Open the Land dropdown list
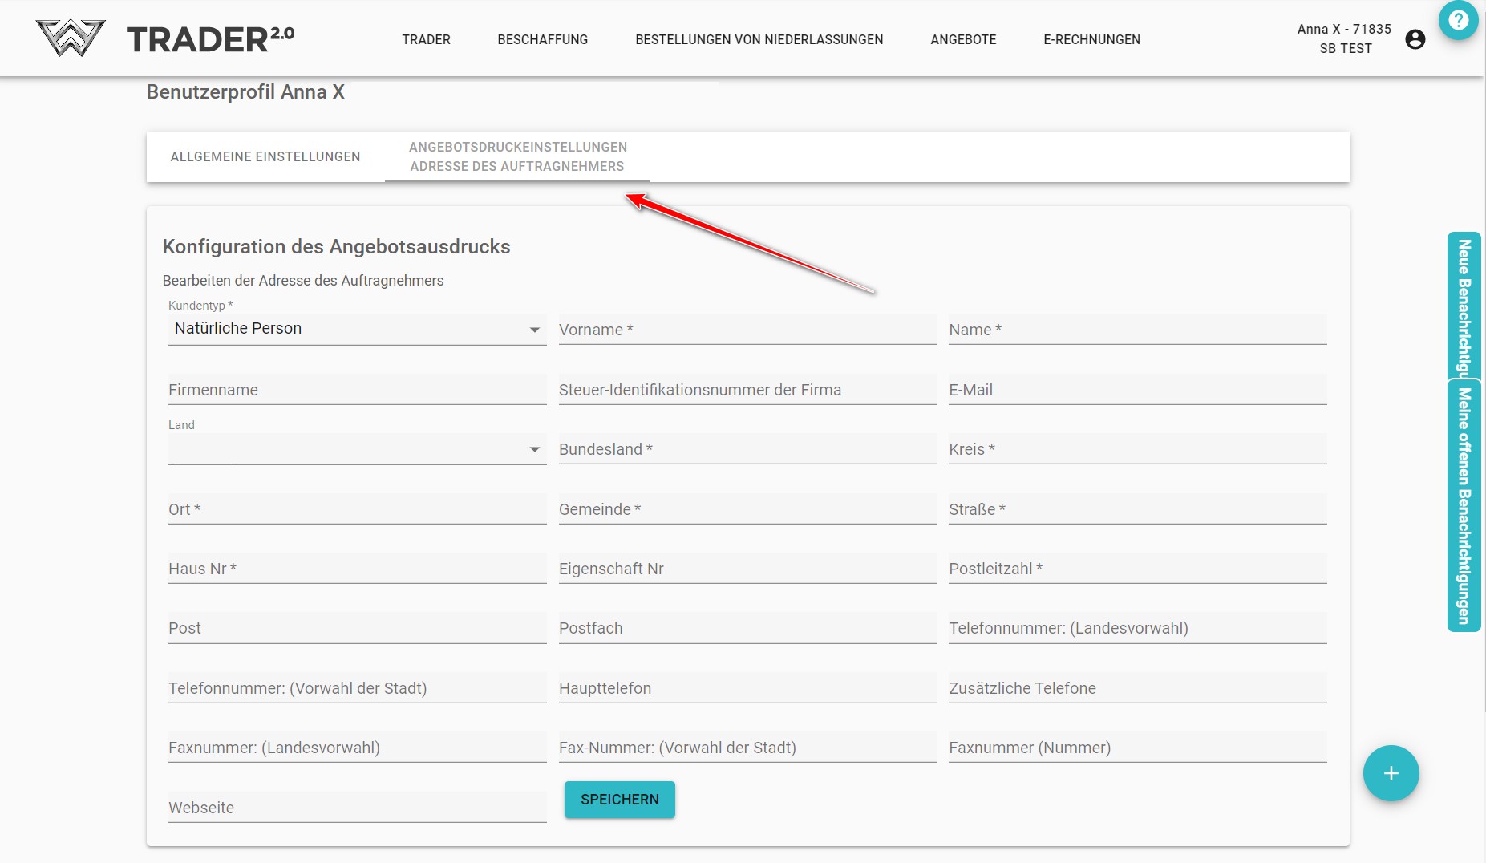This screenshot has width=1486, height=863. (357, 449)
